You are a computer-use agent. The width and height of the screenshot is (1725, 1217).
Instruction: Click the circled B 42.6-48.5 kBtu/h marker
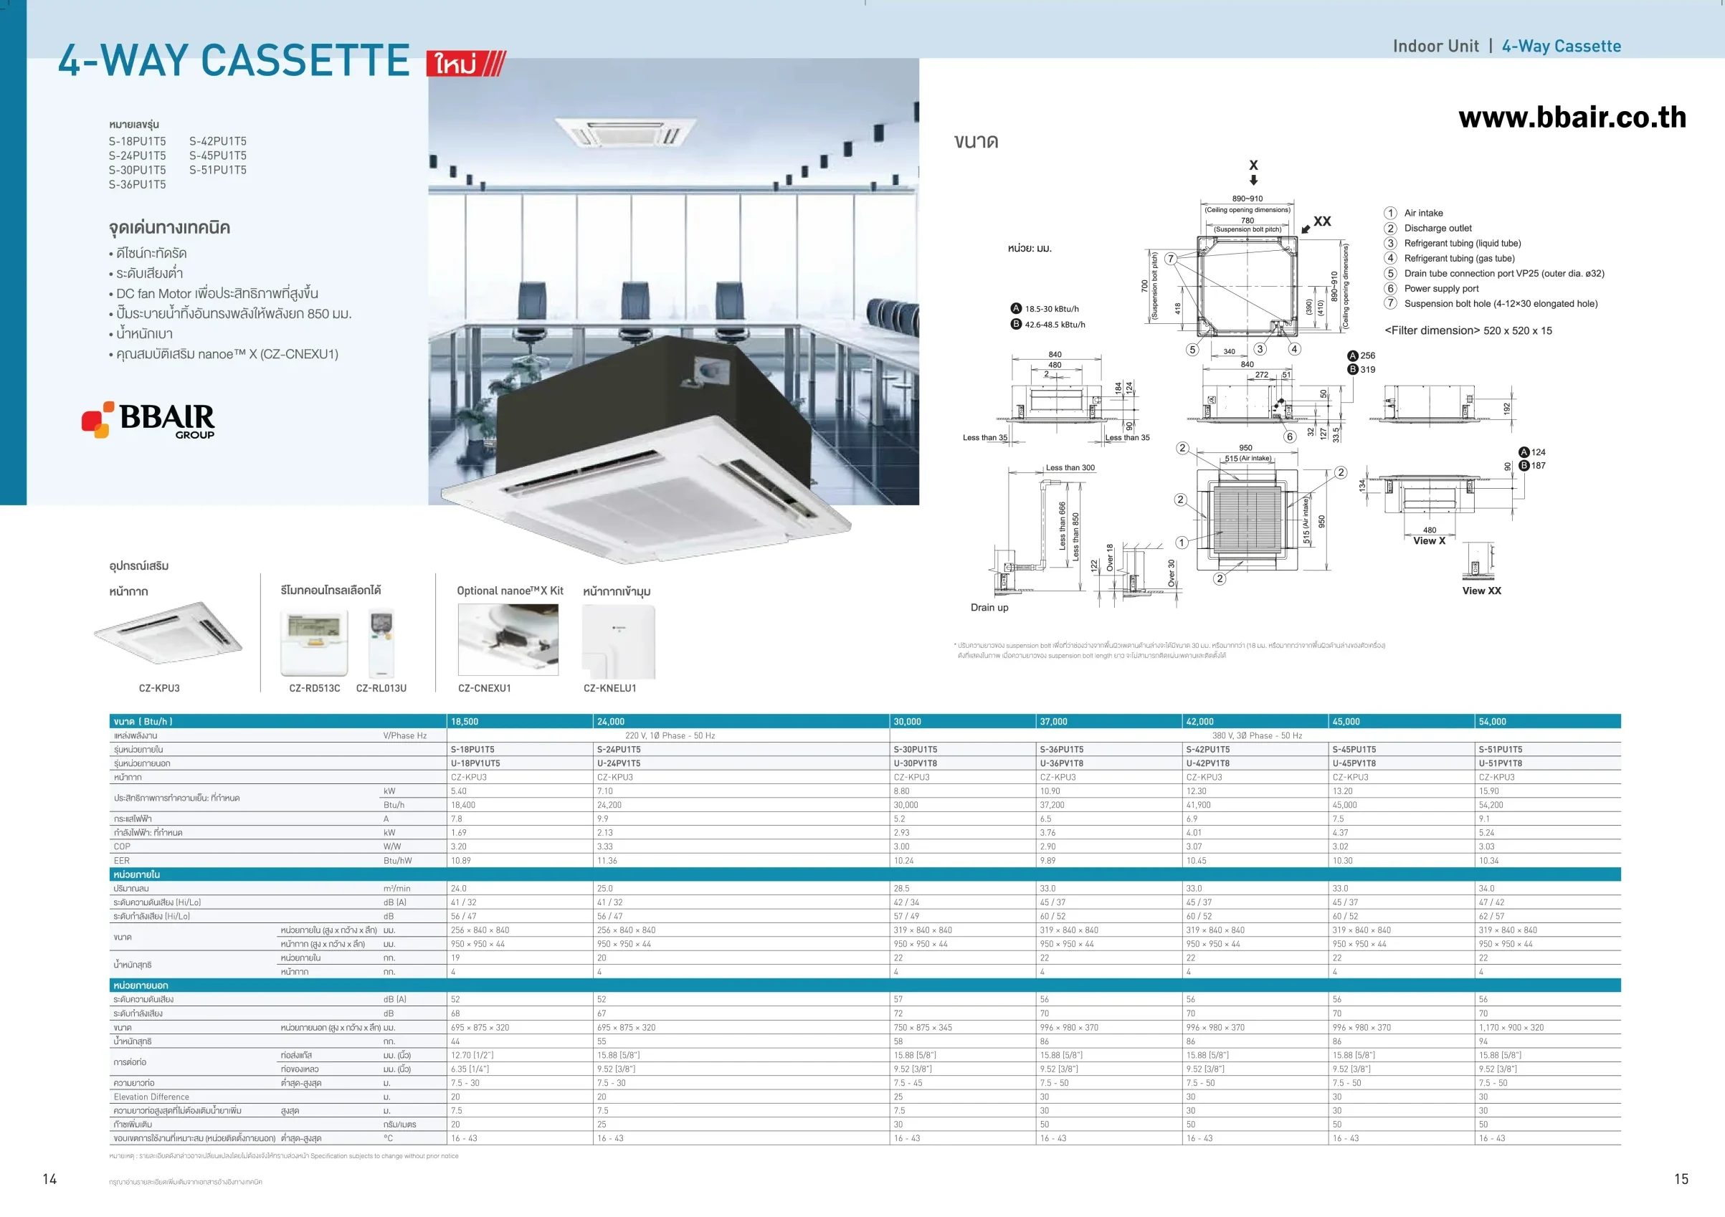[x=1017, y=325]
